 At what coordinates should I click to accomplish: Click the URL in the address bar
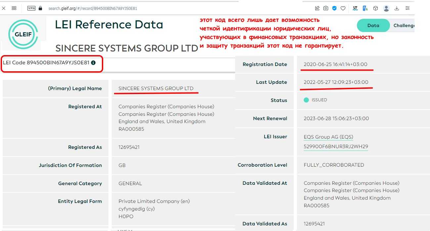point(93,8)
